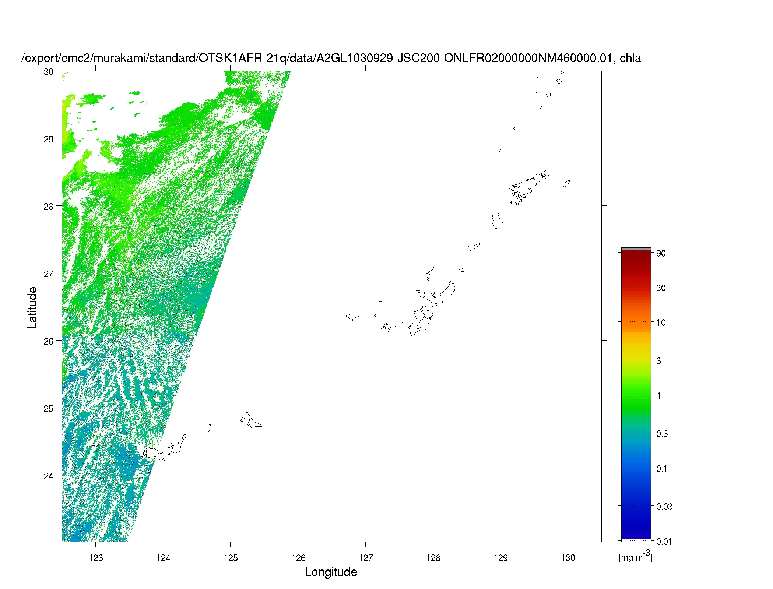The width and height of the screenshot is (773, 589).
Task: Click latitude tick label 30
Action: [49, 72]
